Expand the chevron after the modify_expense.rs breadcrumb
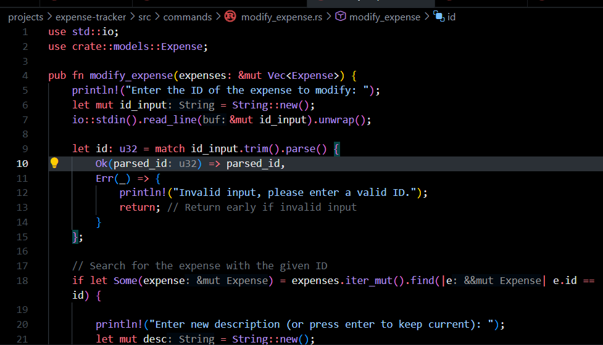The image size is (603, 345). tap(328, 17)
